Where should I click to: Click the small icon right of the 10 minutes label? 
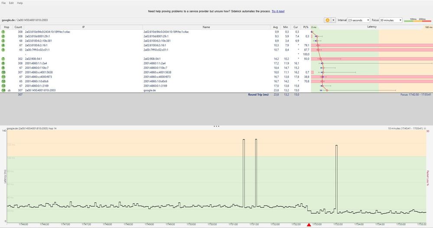(x=425, y=128)
